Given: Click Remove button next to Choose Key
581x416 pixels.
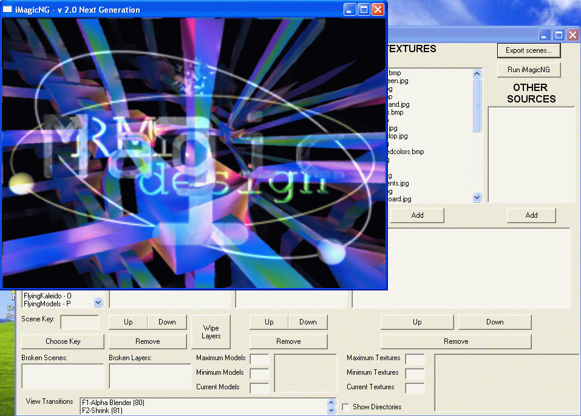Looking at the screenshot, I should (x=148, y=341).
